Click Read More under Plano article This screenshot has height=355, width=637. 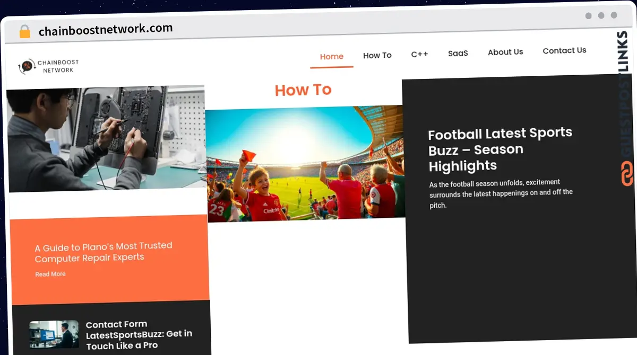[50, 274]
